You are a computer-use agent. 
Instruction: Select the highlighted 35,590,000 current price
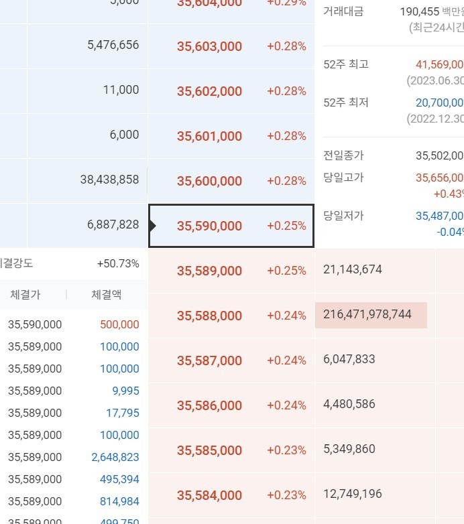pos(209,226)
